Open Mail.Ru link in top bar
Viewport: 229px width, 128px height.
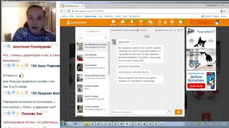(x=64, y=16)
